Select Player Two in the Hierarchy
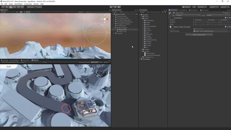Screen dimensions: 231x130 click(122, 31)
